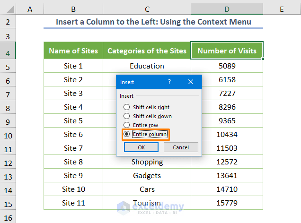Select the Shift cells down option

126,116
